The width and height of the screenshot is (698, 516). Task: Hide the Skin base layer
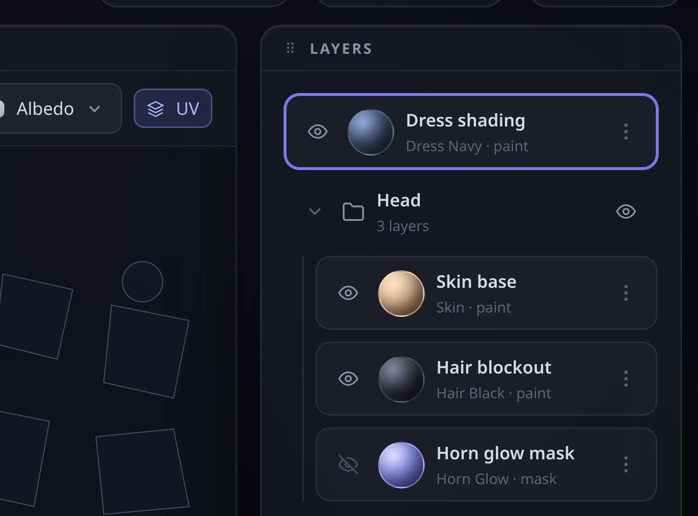click(x=348, y=293)
